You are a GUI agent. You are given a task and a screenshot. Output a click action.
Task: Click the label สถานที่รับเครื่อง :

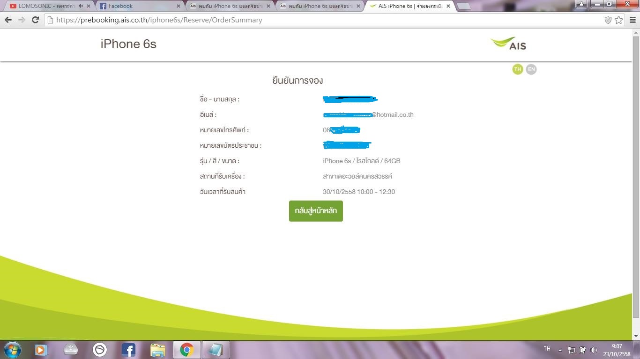coord(223,176)
